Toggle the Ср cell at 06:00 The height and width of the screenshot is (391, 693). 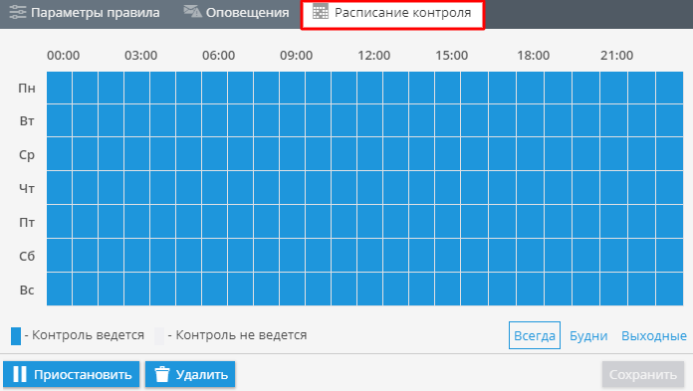(214, 154)
